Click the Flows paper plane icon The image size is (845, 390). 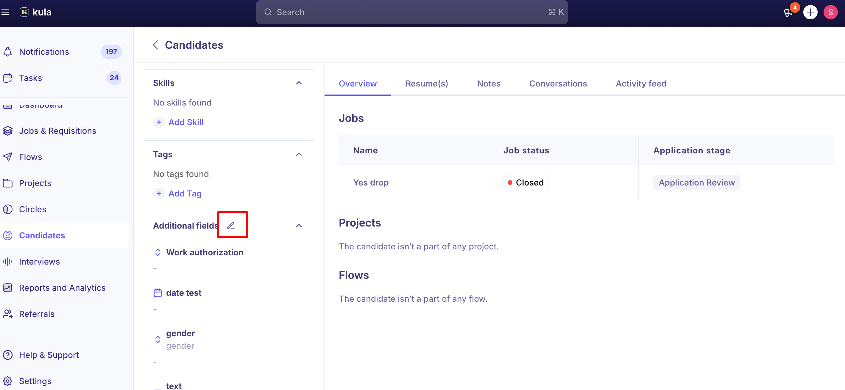coord(7,157)
